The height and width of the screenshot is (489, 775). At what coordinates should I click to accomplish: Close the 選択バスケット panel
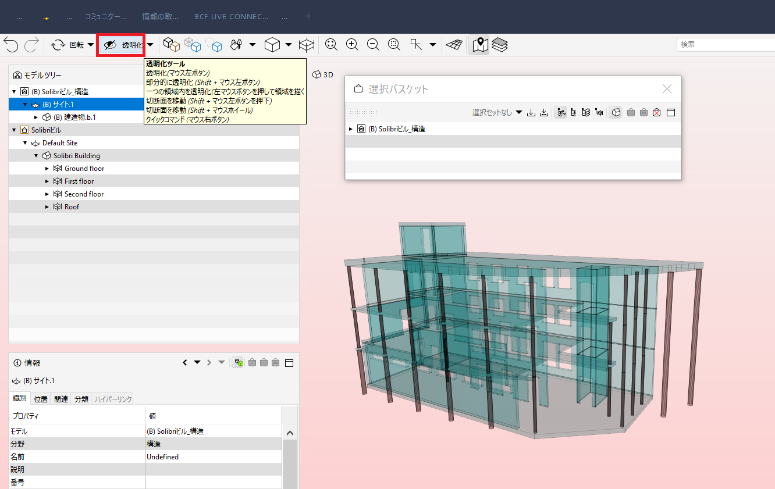coord(667,89)
